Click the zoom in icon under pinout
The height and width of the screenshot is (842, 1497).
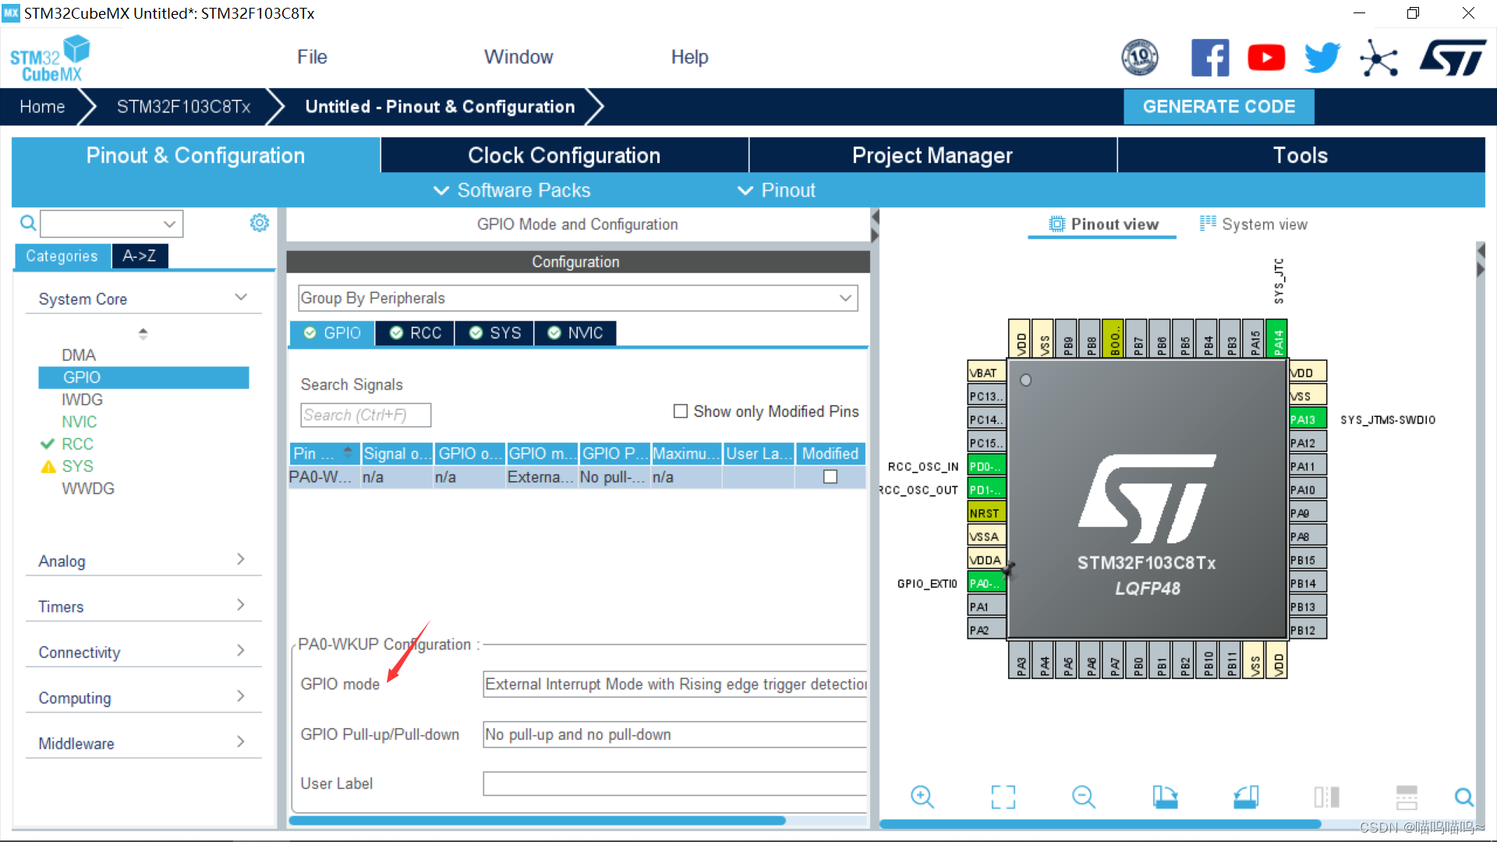tap(922, 797)
